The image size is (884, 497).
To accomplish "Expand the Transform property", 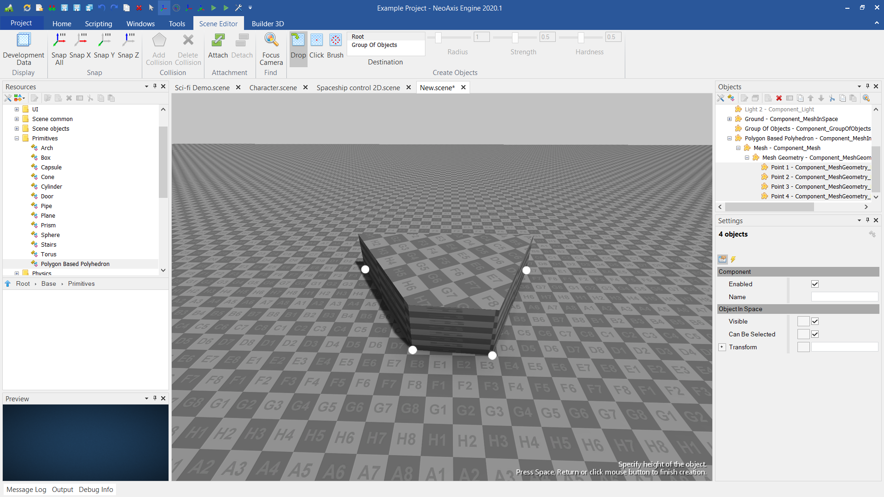I will [x=722, y=347].
